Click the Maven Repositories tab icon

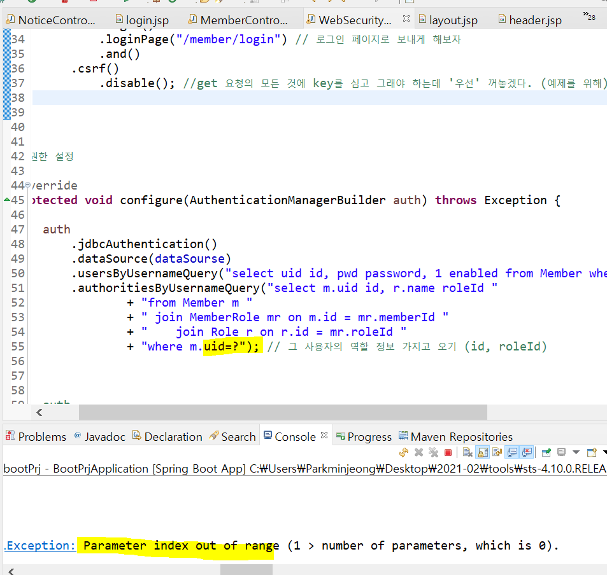tap(403, 436)
